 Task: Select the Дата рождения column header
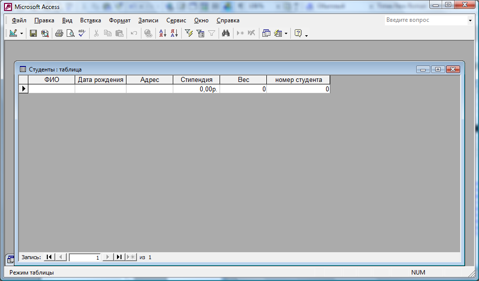click(x=101, y=80)
